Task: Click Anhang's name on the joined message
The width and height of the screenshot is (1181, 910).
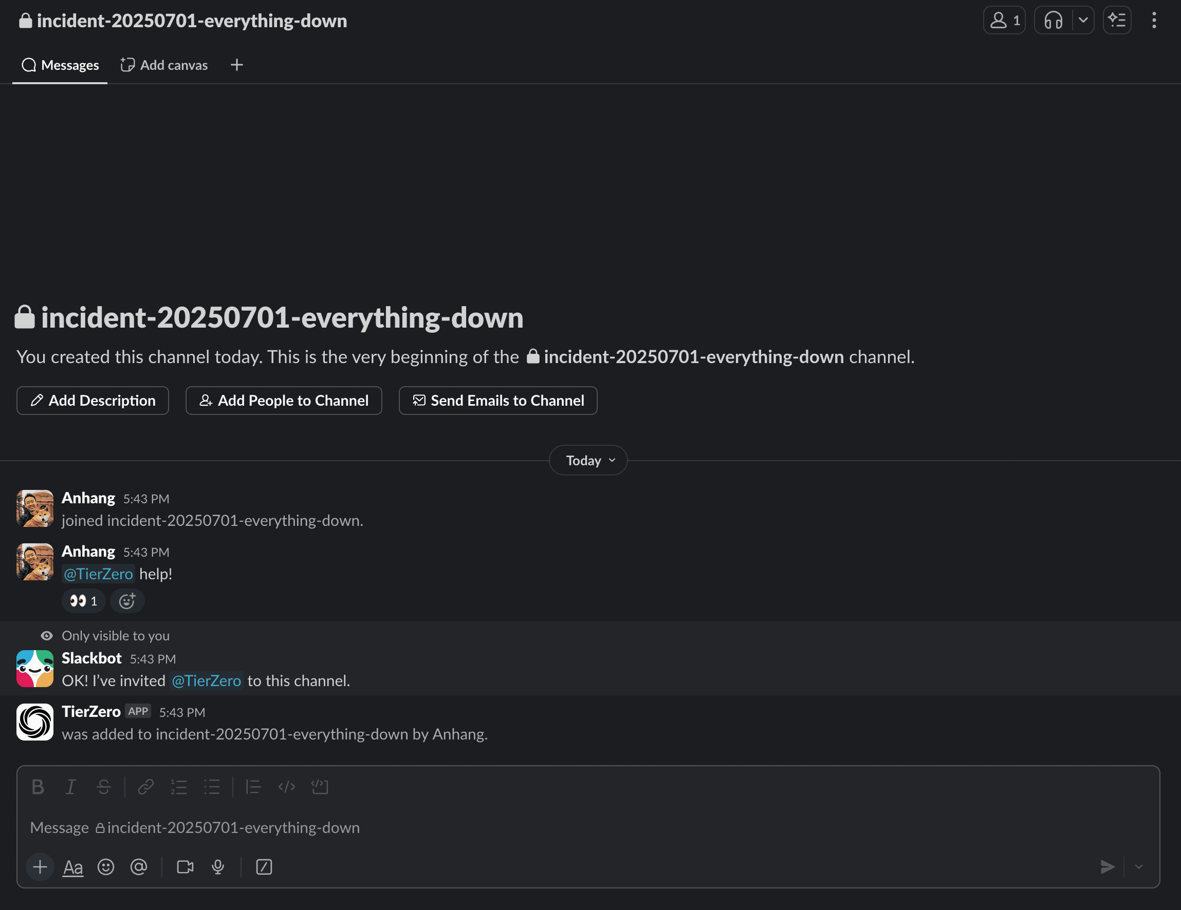Action: point(88,498)
